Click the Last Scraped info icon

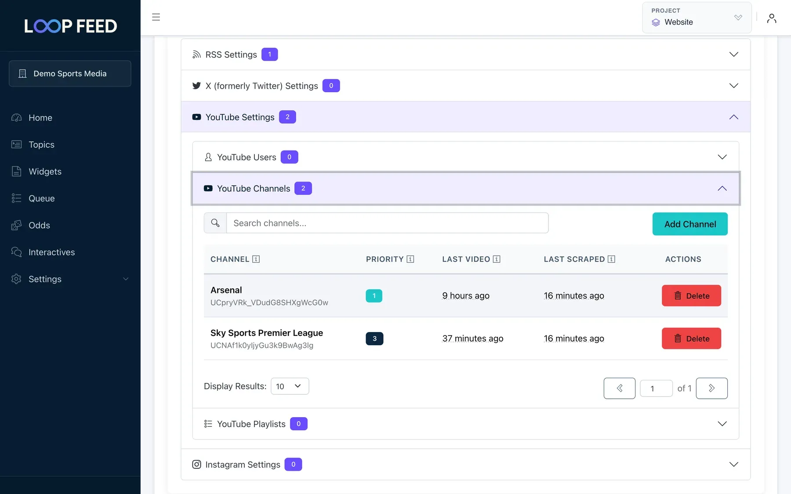pos(611,259)
